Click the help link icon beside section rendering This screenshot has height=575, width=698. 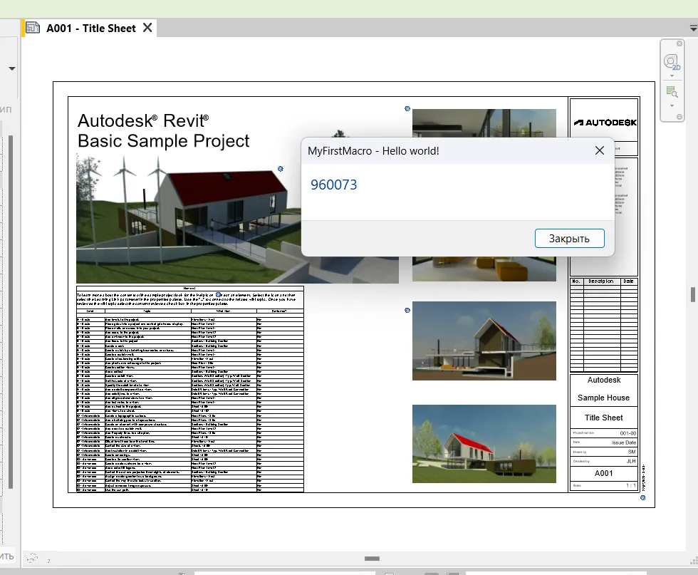click(x=407, y=311)
